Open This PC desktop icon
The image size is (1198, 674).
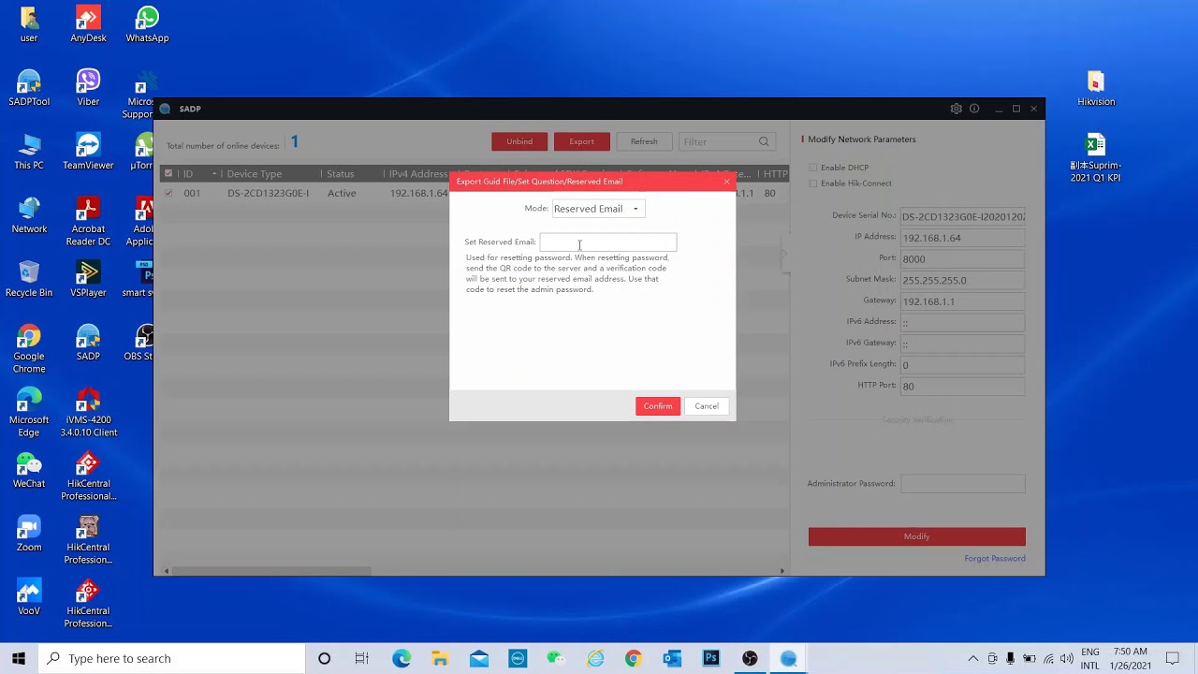tap(29, 152)
